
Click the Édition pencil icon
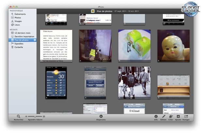coord(163,116)
